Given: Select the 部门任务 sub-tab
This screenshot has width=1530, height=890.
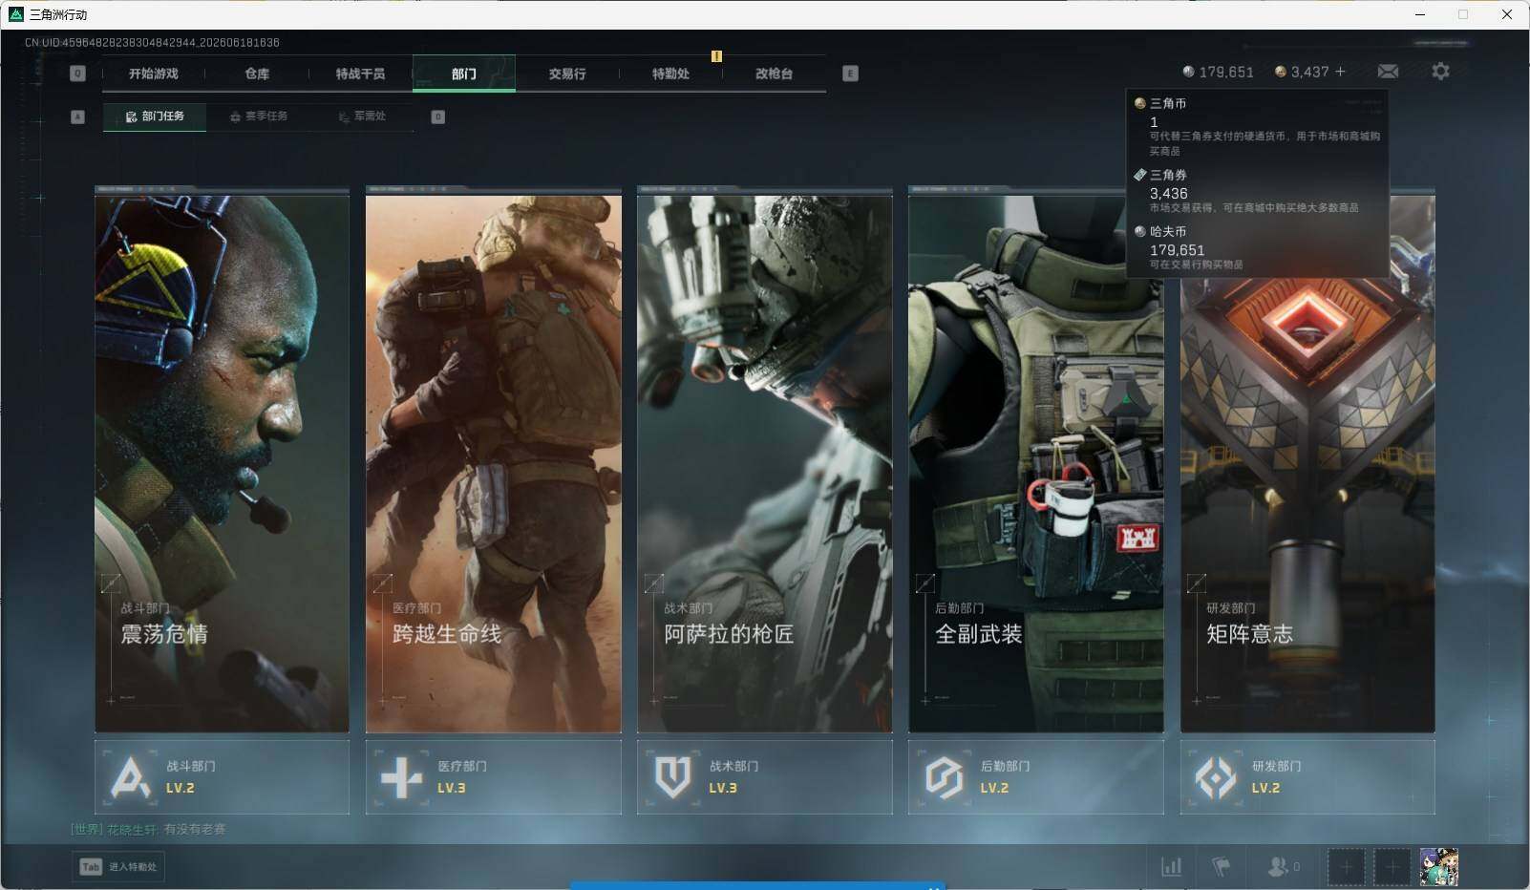Looking at the screenshot, I should [155, 117].
